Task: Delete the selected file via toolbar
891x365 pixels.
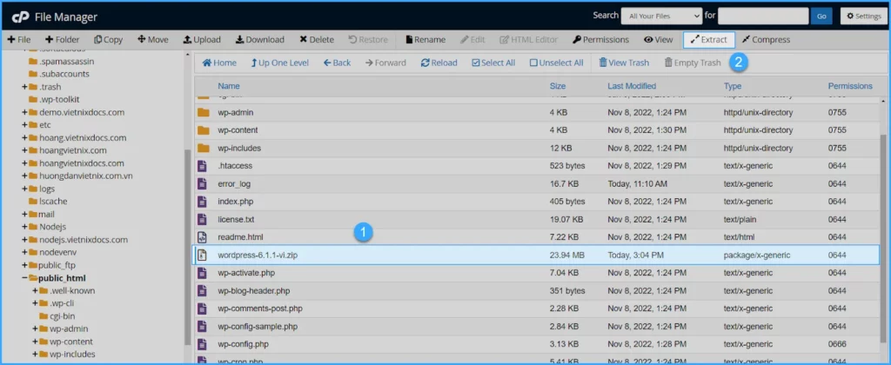Action: point(316,39)
